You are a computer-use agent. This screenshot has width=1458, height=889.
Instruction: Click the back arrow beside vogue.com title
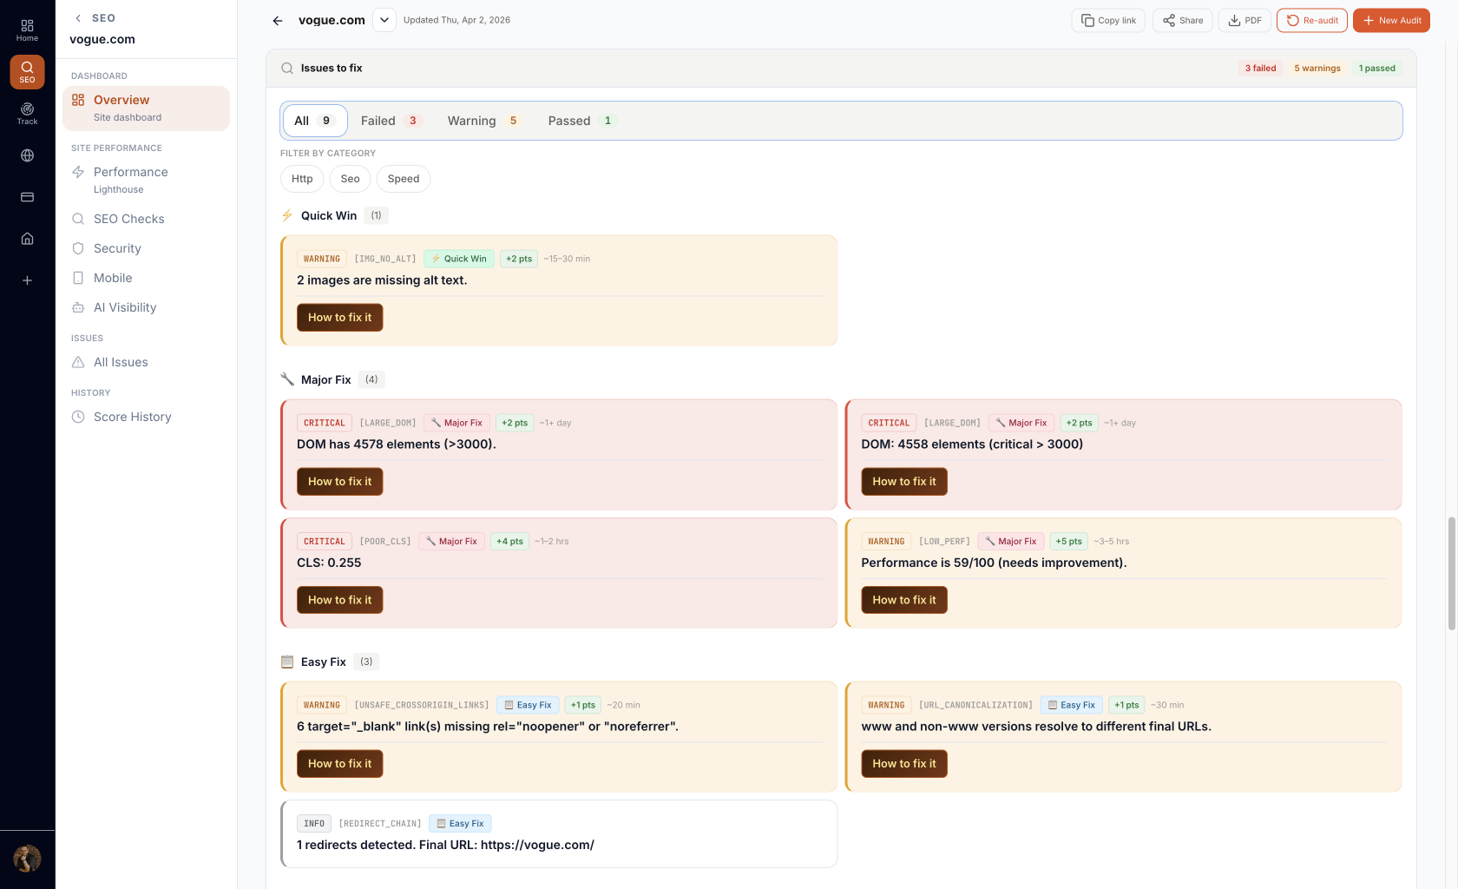(x=278, y=21)
